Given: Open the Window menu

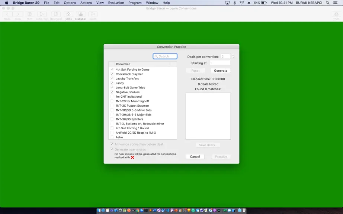Looking at the screenshot, I should (152, 3).
